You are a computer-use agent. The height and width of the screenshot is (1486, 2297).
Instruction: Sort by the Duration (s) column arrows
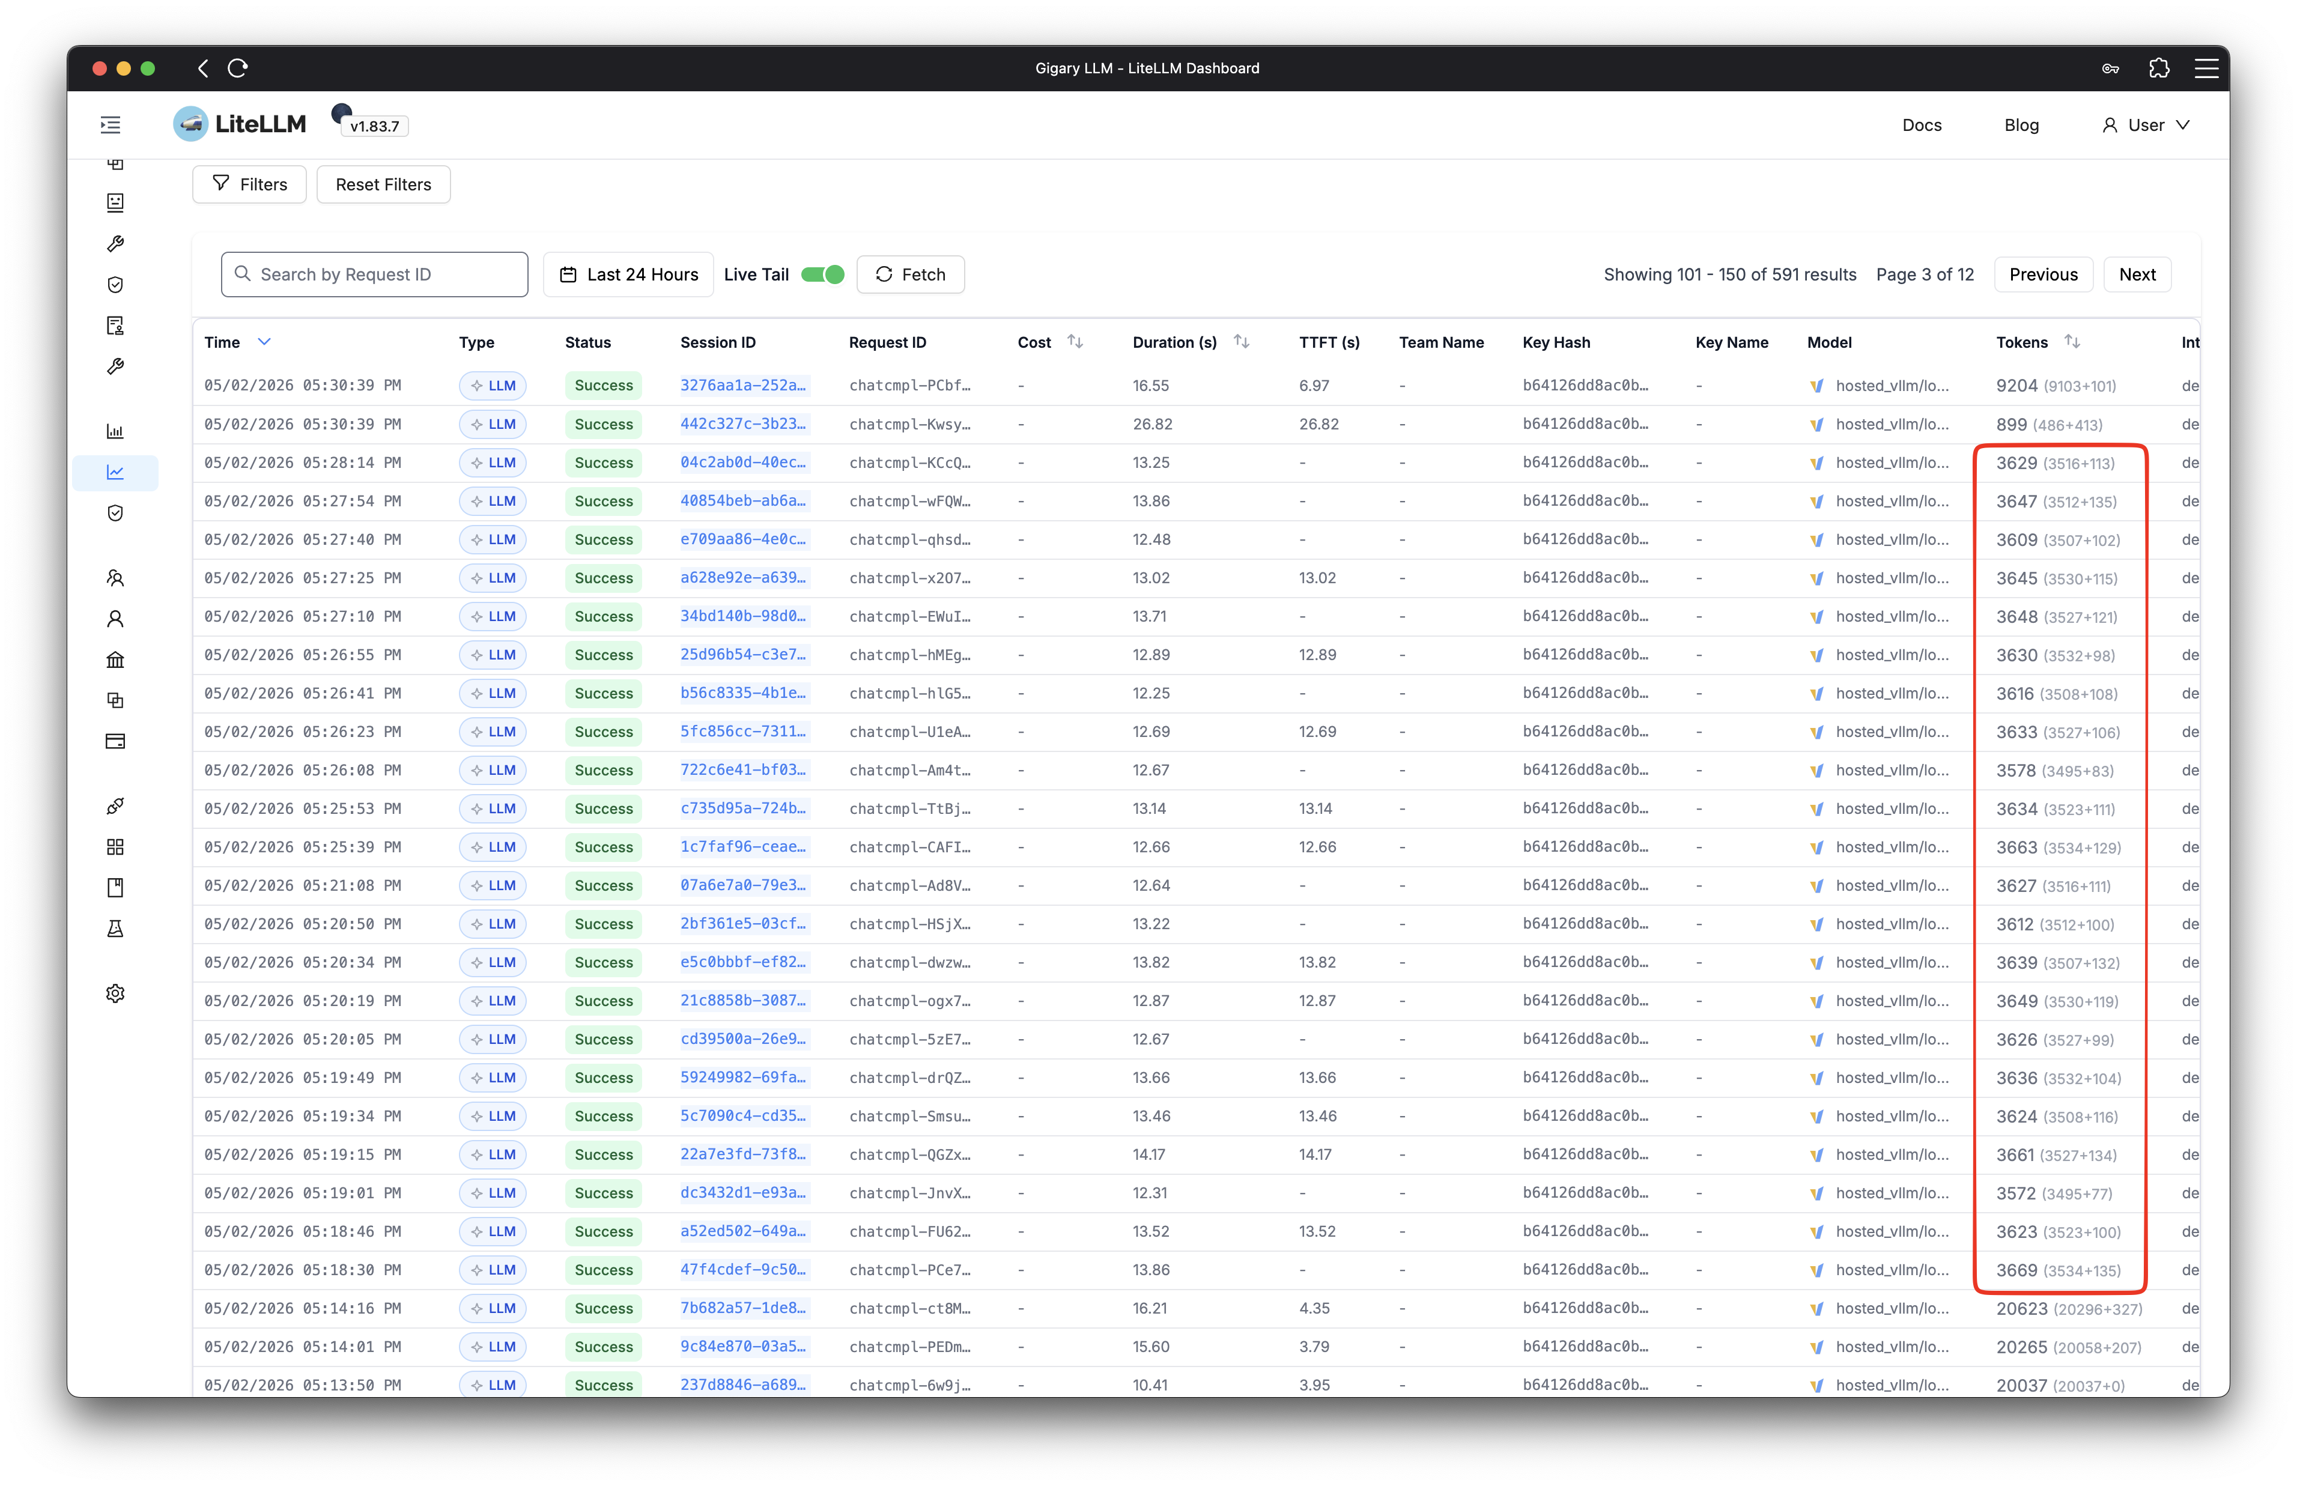(1240, 342)
